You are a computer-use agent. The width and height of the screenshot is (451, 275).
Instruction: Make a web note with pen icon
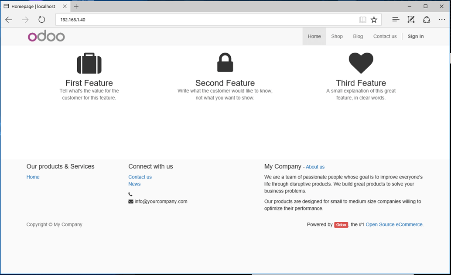tap(411, 20)
